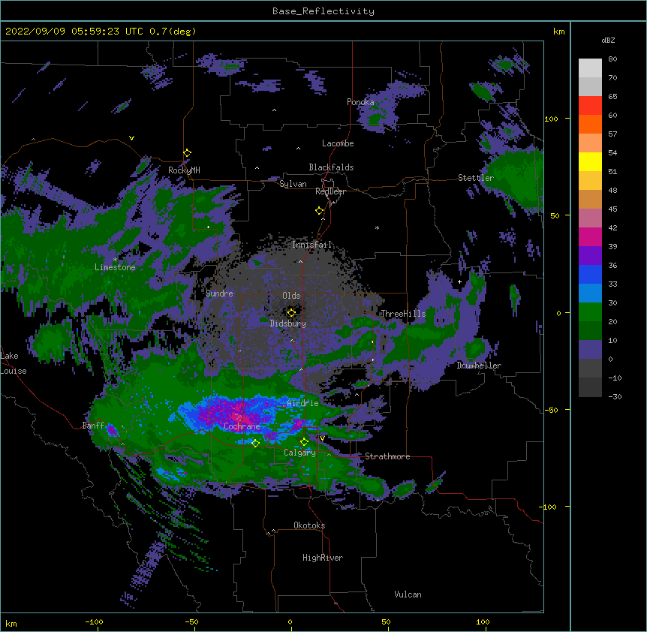Select the yellow 51-54 dBZ legend swatch
647x632 pixels.
pos(590,161)
